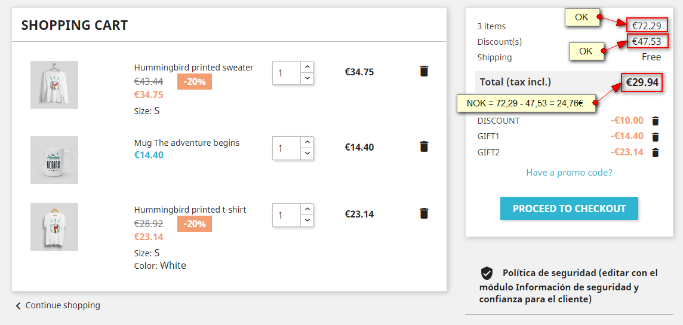Expand the Have a promo code link
The image size is (683, 325).
click(x=569, y=173)
